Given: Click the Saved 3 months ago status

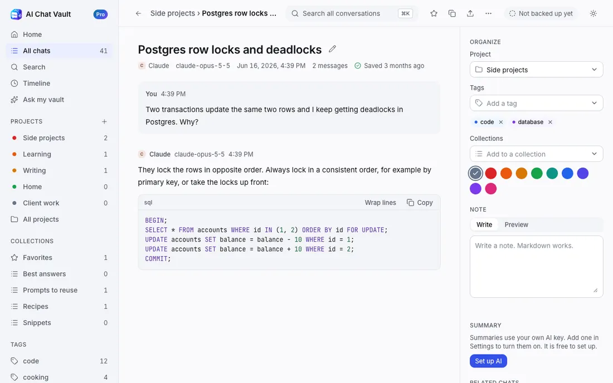Looking at the screenshot, I should (389, 66).
